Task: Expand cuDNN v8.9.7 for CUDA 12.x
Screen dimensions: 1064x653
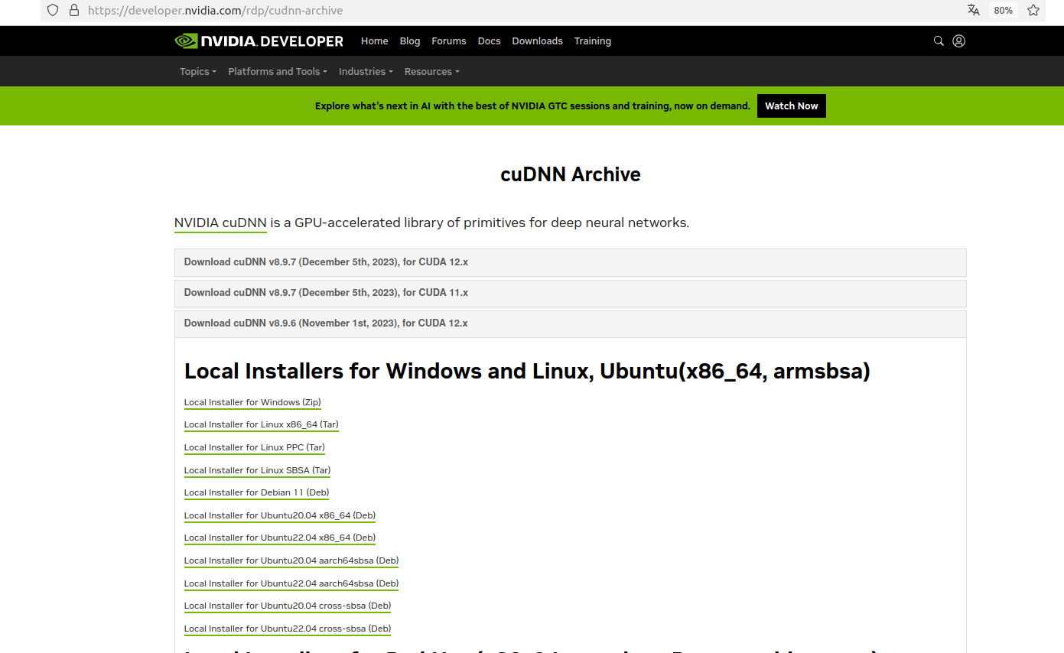Action: [570, 262]
